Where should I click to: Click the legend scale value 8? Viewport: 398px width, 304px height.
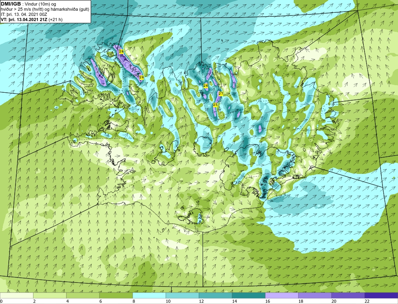(x=134, y=302)
